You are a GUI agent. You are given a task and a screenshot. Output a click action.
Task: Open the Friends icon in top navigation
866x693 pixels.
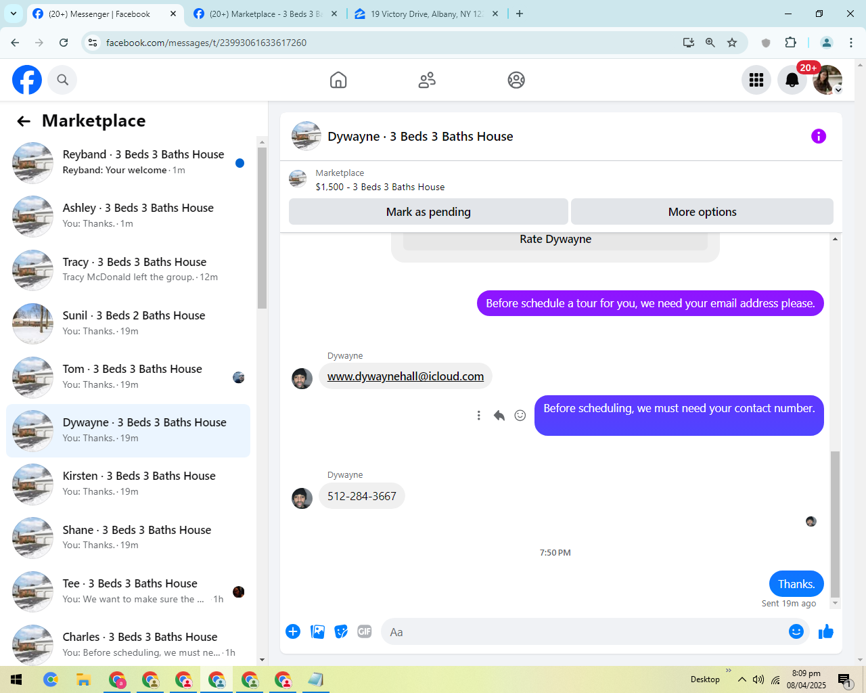(427, 80)
